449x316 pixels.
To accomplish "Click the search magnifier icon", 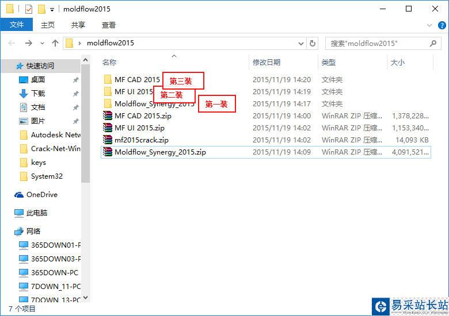I will tap(433, 44).
